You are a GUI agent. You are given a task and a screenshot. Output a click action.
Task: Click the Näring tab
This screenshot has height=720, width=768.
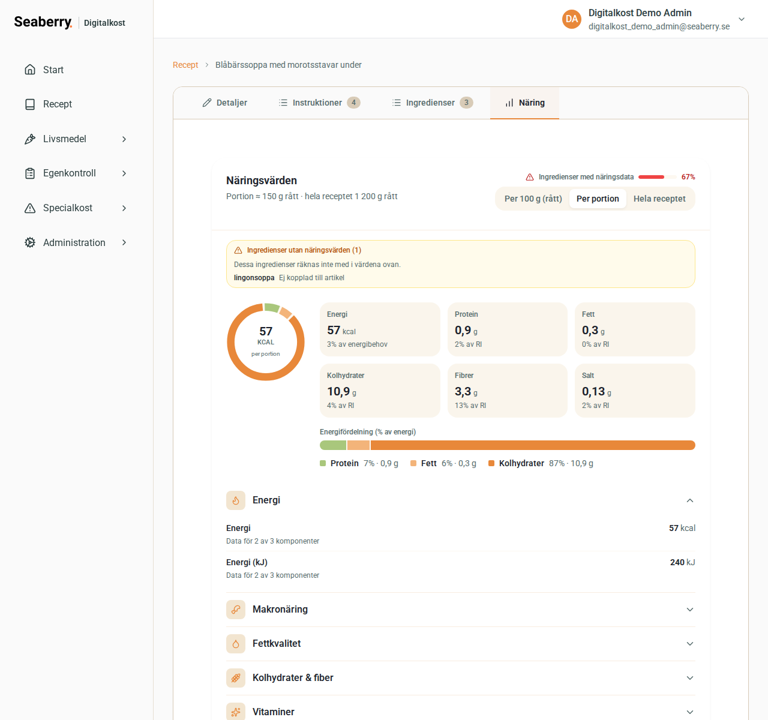[x=524, y=103]
